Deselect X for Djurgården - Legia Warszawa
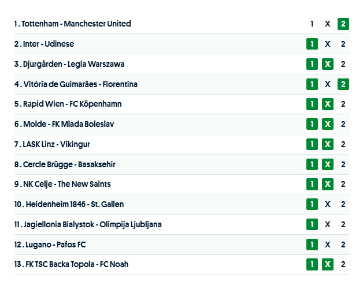363x282 pixels. pos(328,64)
